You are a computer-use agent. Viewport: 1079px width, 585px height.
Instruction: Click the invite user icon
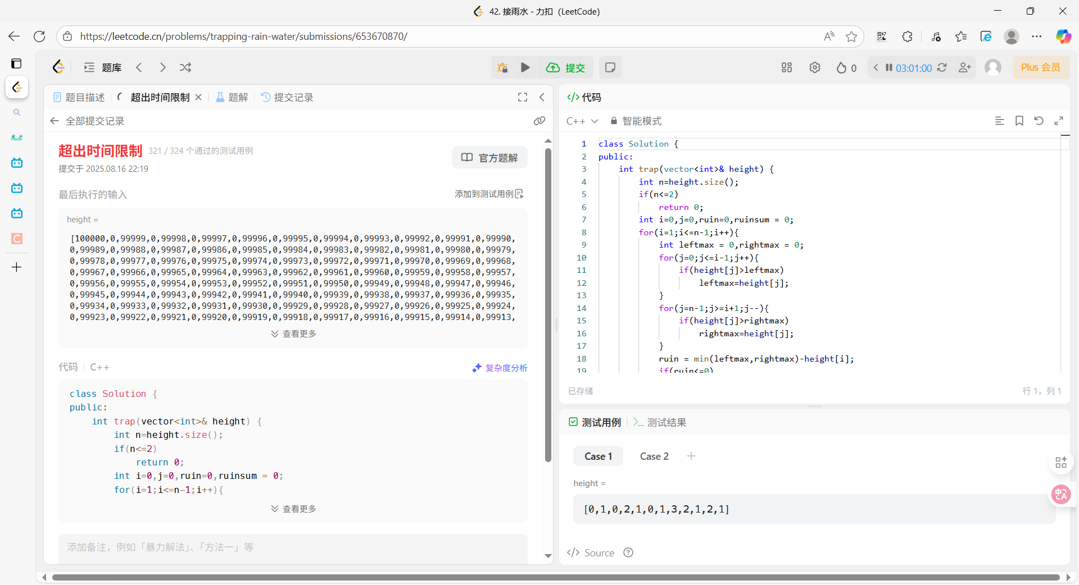[965, 67]
